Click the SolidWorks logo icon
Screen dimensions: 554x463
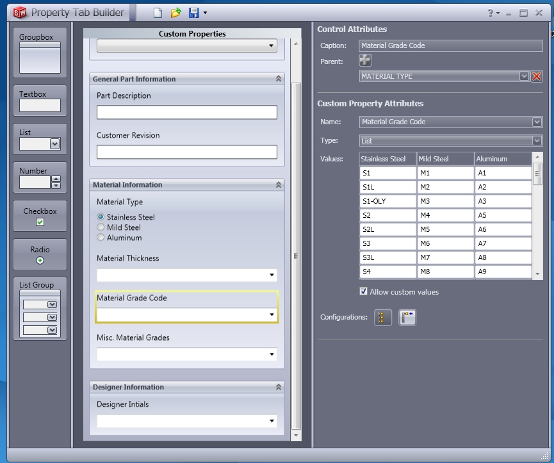pos(20,13)
